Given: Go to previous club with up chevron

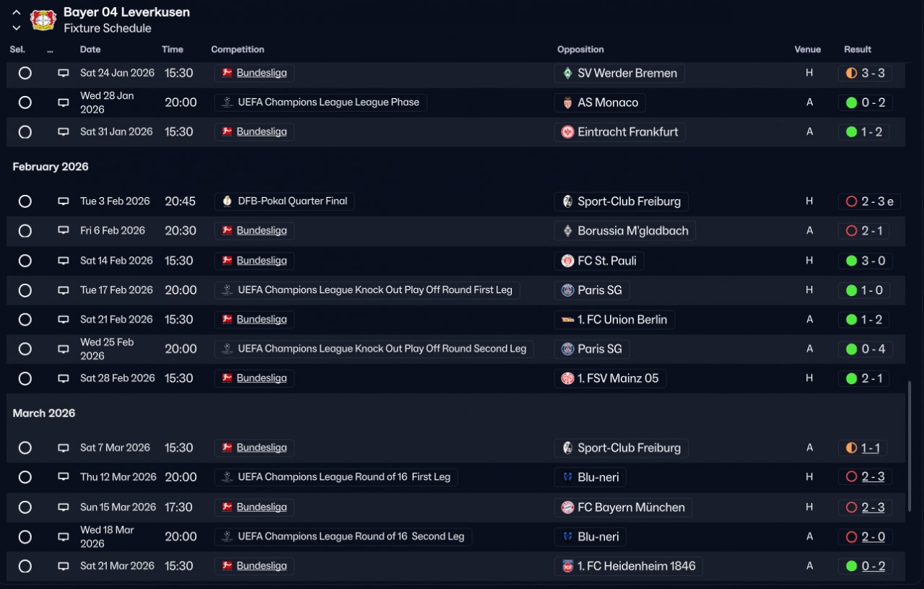Looking at the screenshot, I should pyautogui.click(x=17, y=12).
